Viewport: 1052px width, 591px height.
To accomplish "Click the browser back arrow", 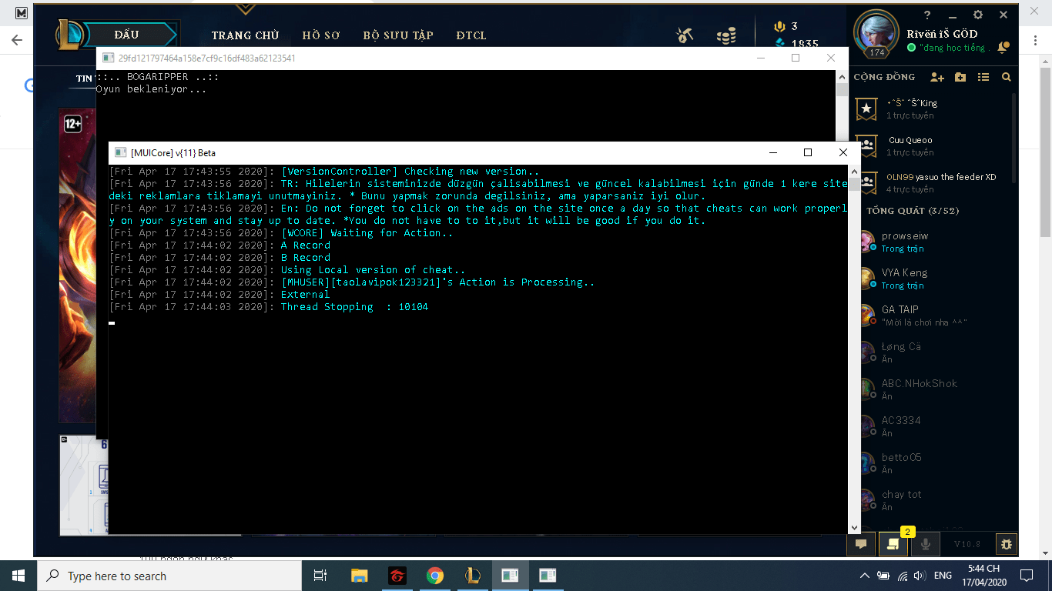I will pyautogui.click(x=16, y=40).
